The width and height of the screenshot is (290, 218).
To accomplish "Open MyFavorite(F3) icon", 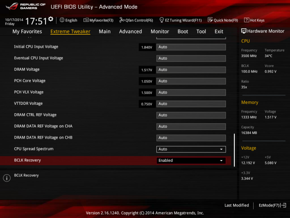I will 86,20.
